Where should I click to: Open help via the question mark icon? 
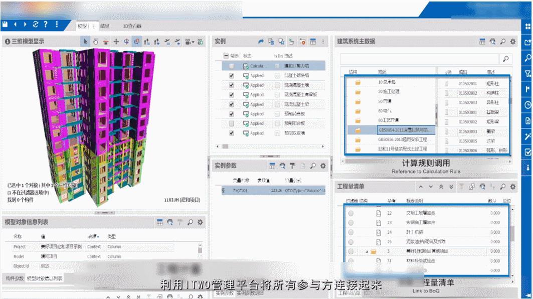tap(46, 24)
